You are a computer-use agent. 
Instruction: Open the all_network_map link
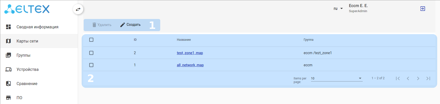pos(190,65)
